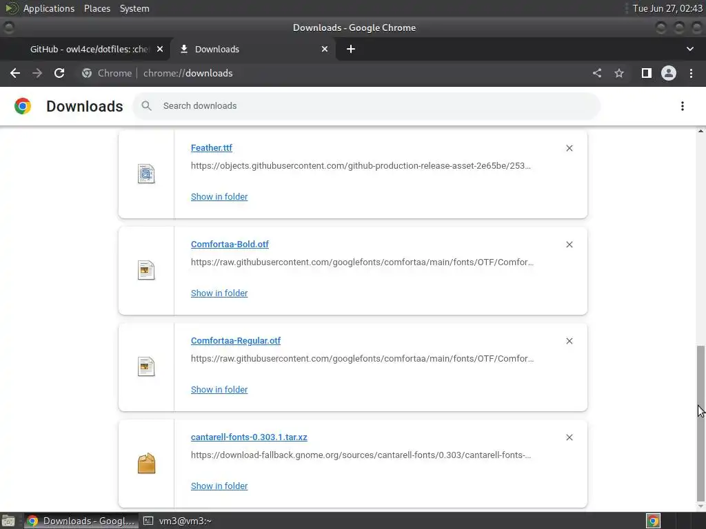The width and height of the screenshot is (706, 529).
Task: Open the System menu
Action: [134, 8]
